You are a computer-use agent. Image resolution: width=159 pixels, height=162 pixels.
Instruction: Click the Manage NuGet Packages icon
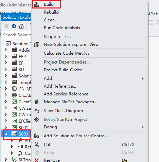[x=37, y=102]
